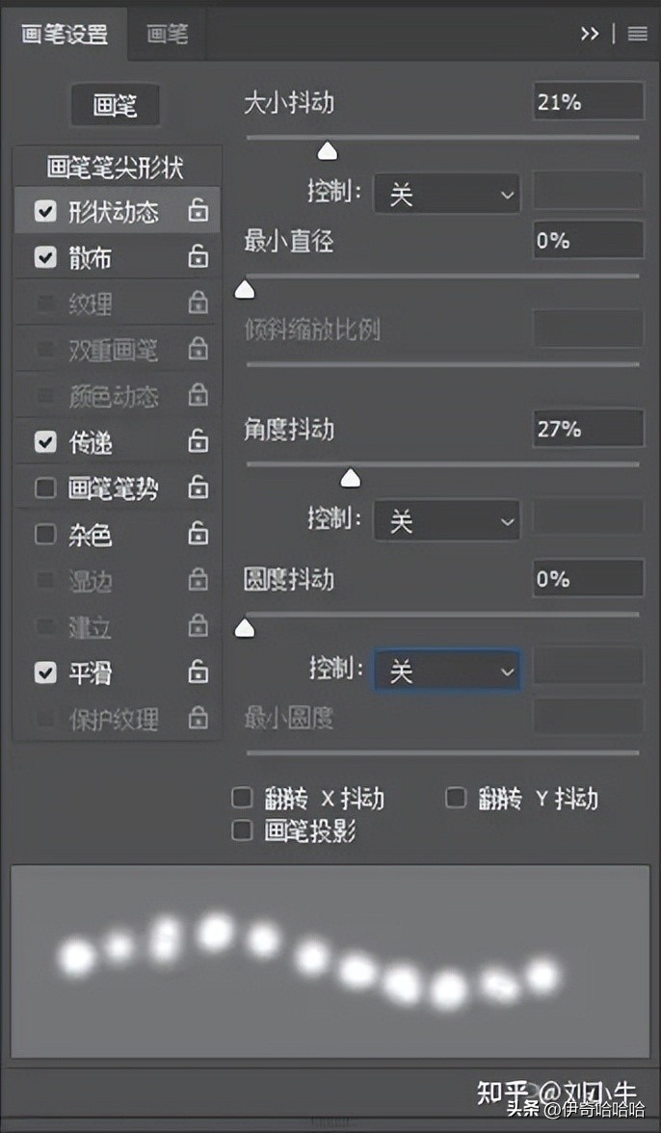The height and width of the screenshot is (1133, 661).
Task: Open the 控制 dropdown under 圆度抖动
Action: pyautogui.click(x=446, y=671)
